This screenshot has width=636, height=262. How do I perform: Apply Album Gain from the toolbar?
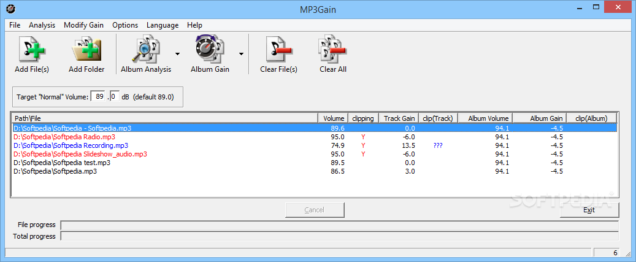coord(210,54)
